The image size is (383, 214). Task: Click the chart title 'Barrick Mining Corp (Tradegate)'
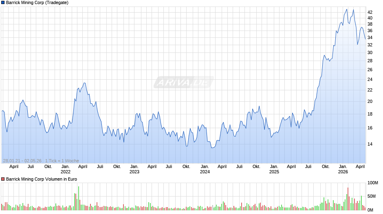coord(37,3)
